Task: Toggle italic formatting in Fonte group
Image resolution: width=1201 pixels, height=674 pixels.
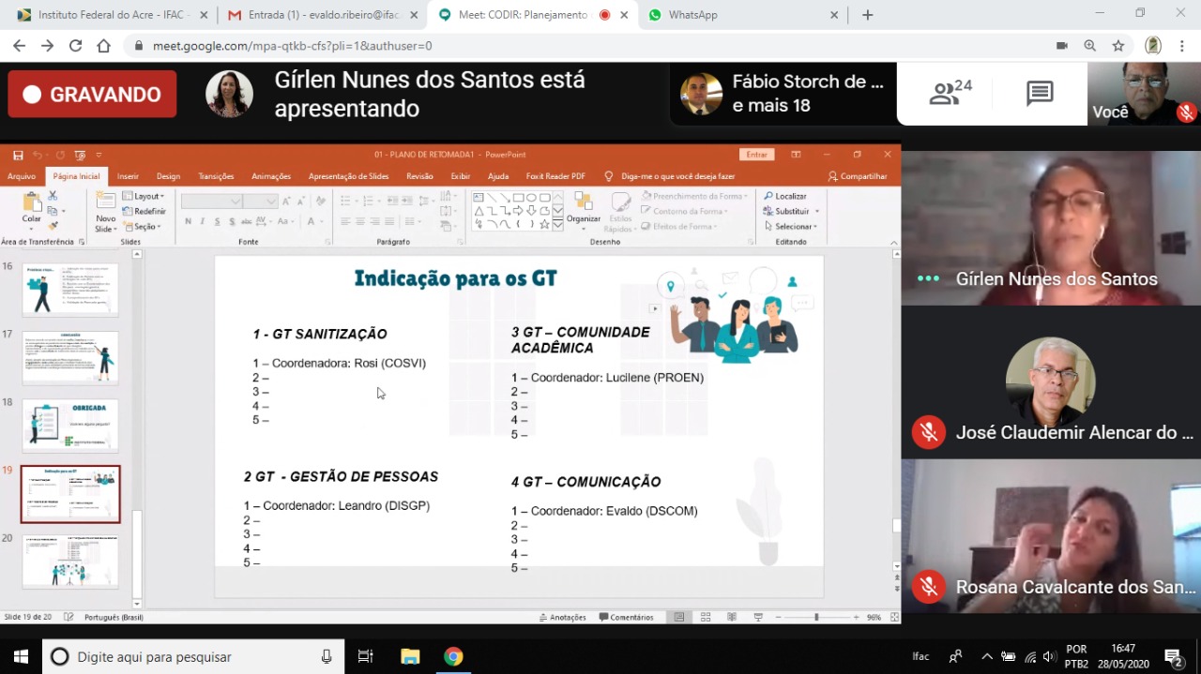Action: coord(203,222)
